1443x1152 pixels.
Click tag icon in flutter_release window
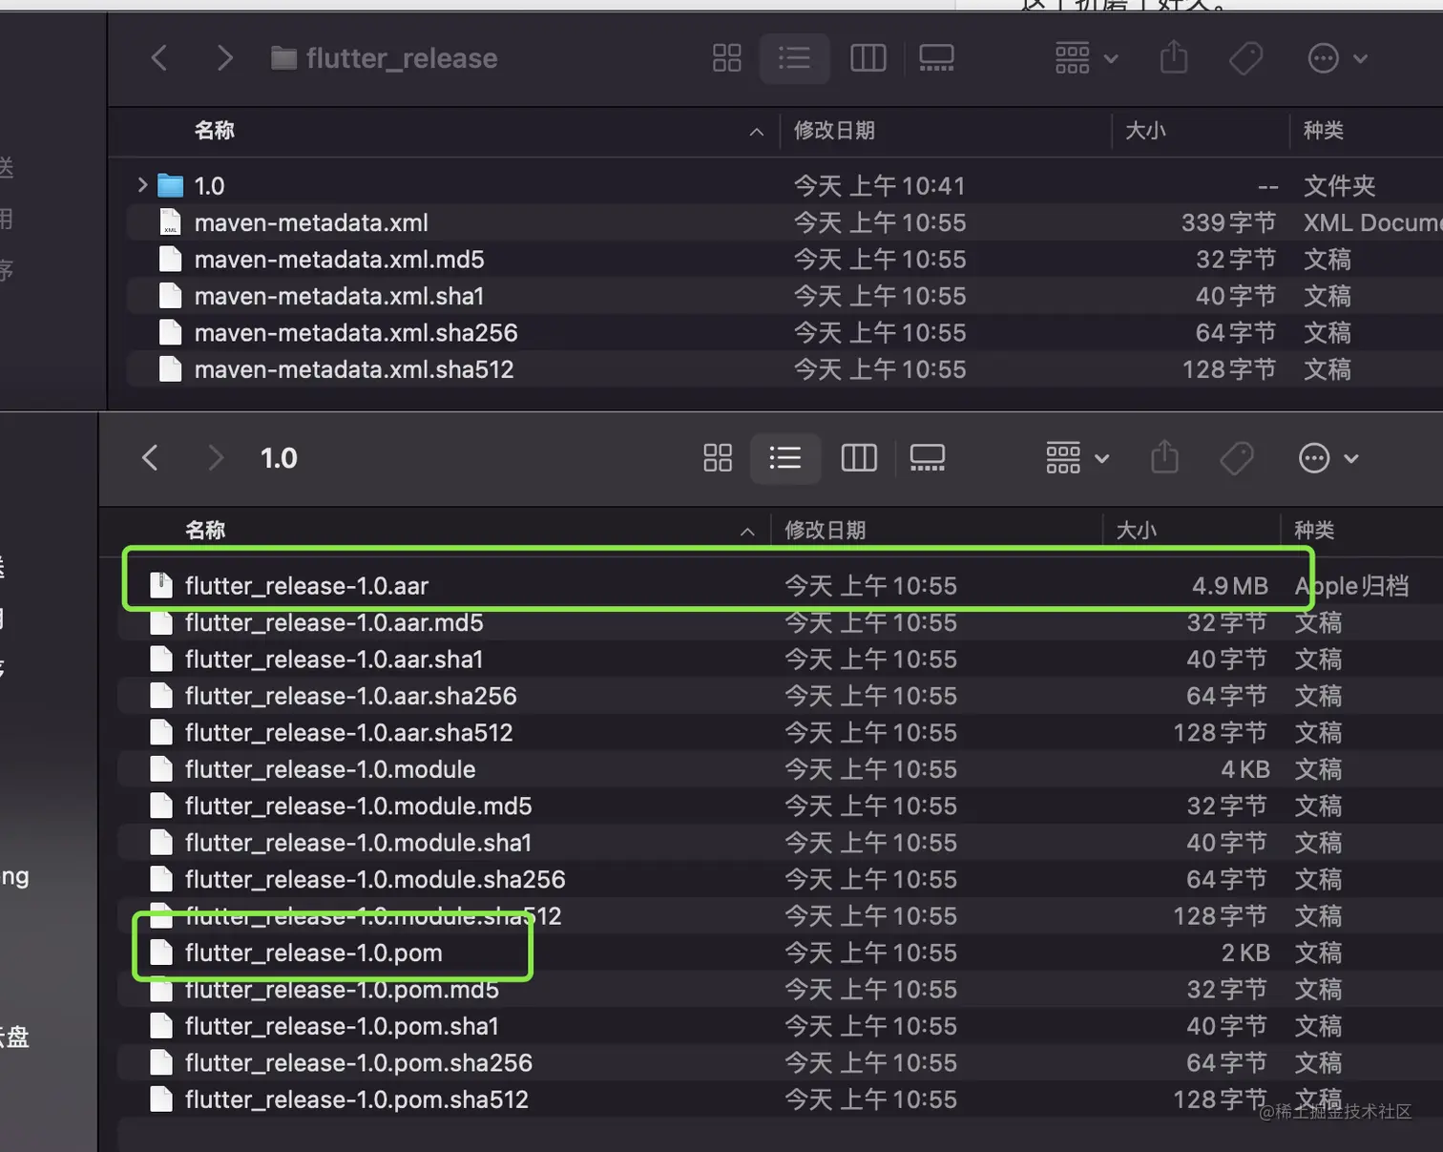point(1245,58)
